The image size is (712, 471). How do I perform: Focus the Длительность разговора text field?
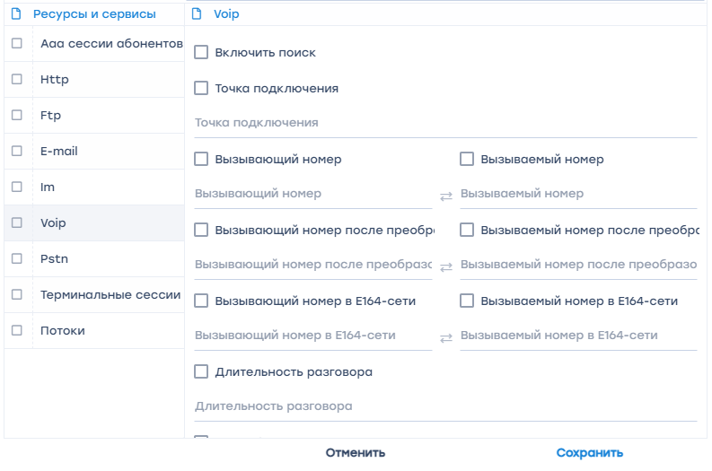tap(444, 406)
